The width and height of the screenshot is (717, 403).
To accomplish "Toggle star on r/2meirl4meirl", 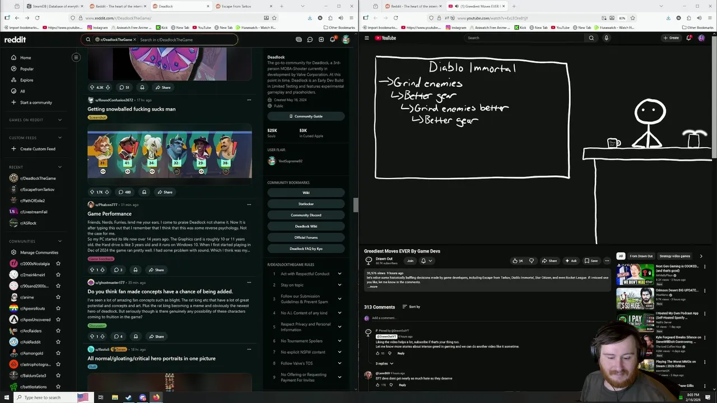I will [58, 275].
